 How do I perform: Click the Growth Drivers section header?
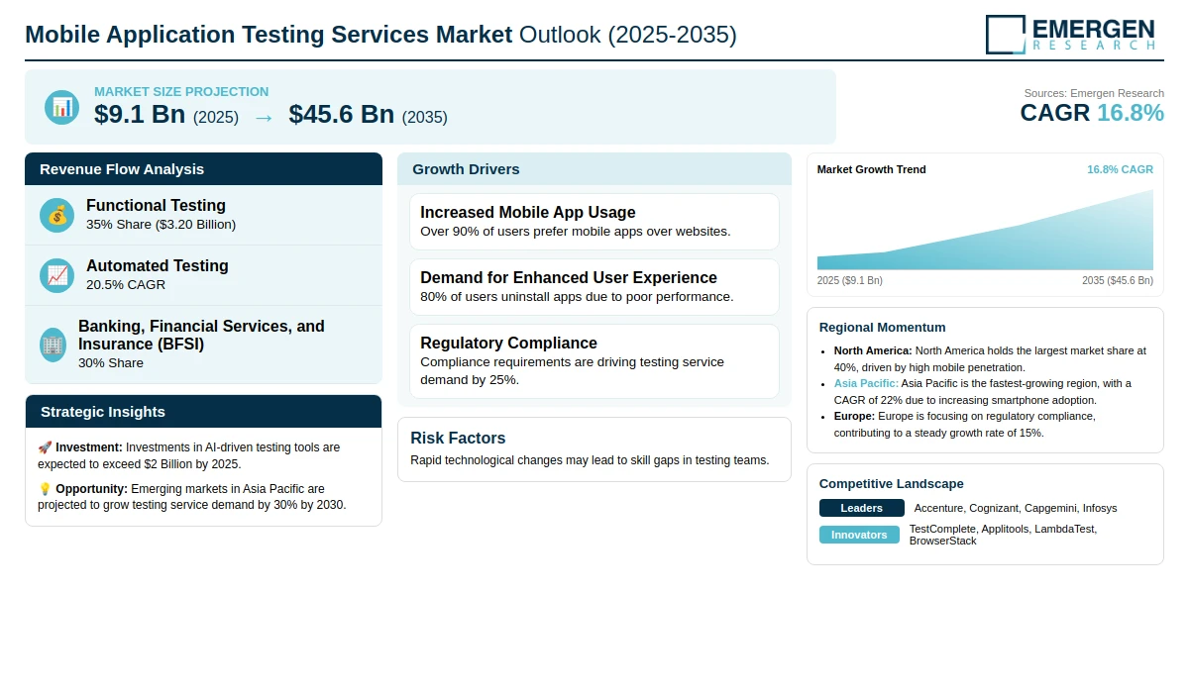(594, 169)
